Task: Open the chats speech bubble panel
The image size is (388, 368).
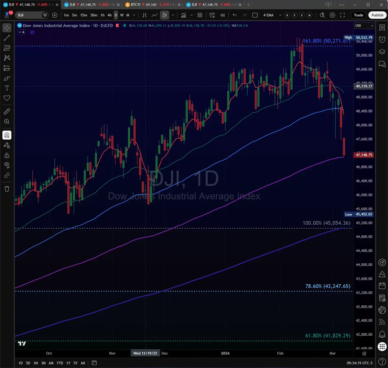Action: coord(382,64)
